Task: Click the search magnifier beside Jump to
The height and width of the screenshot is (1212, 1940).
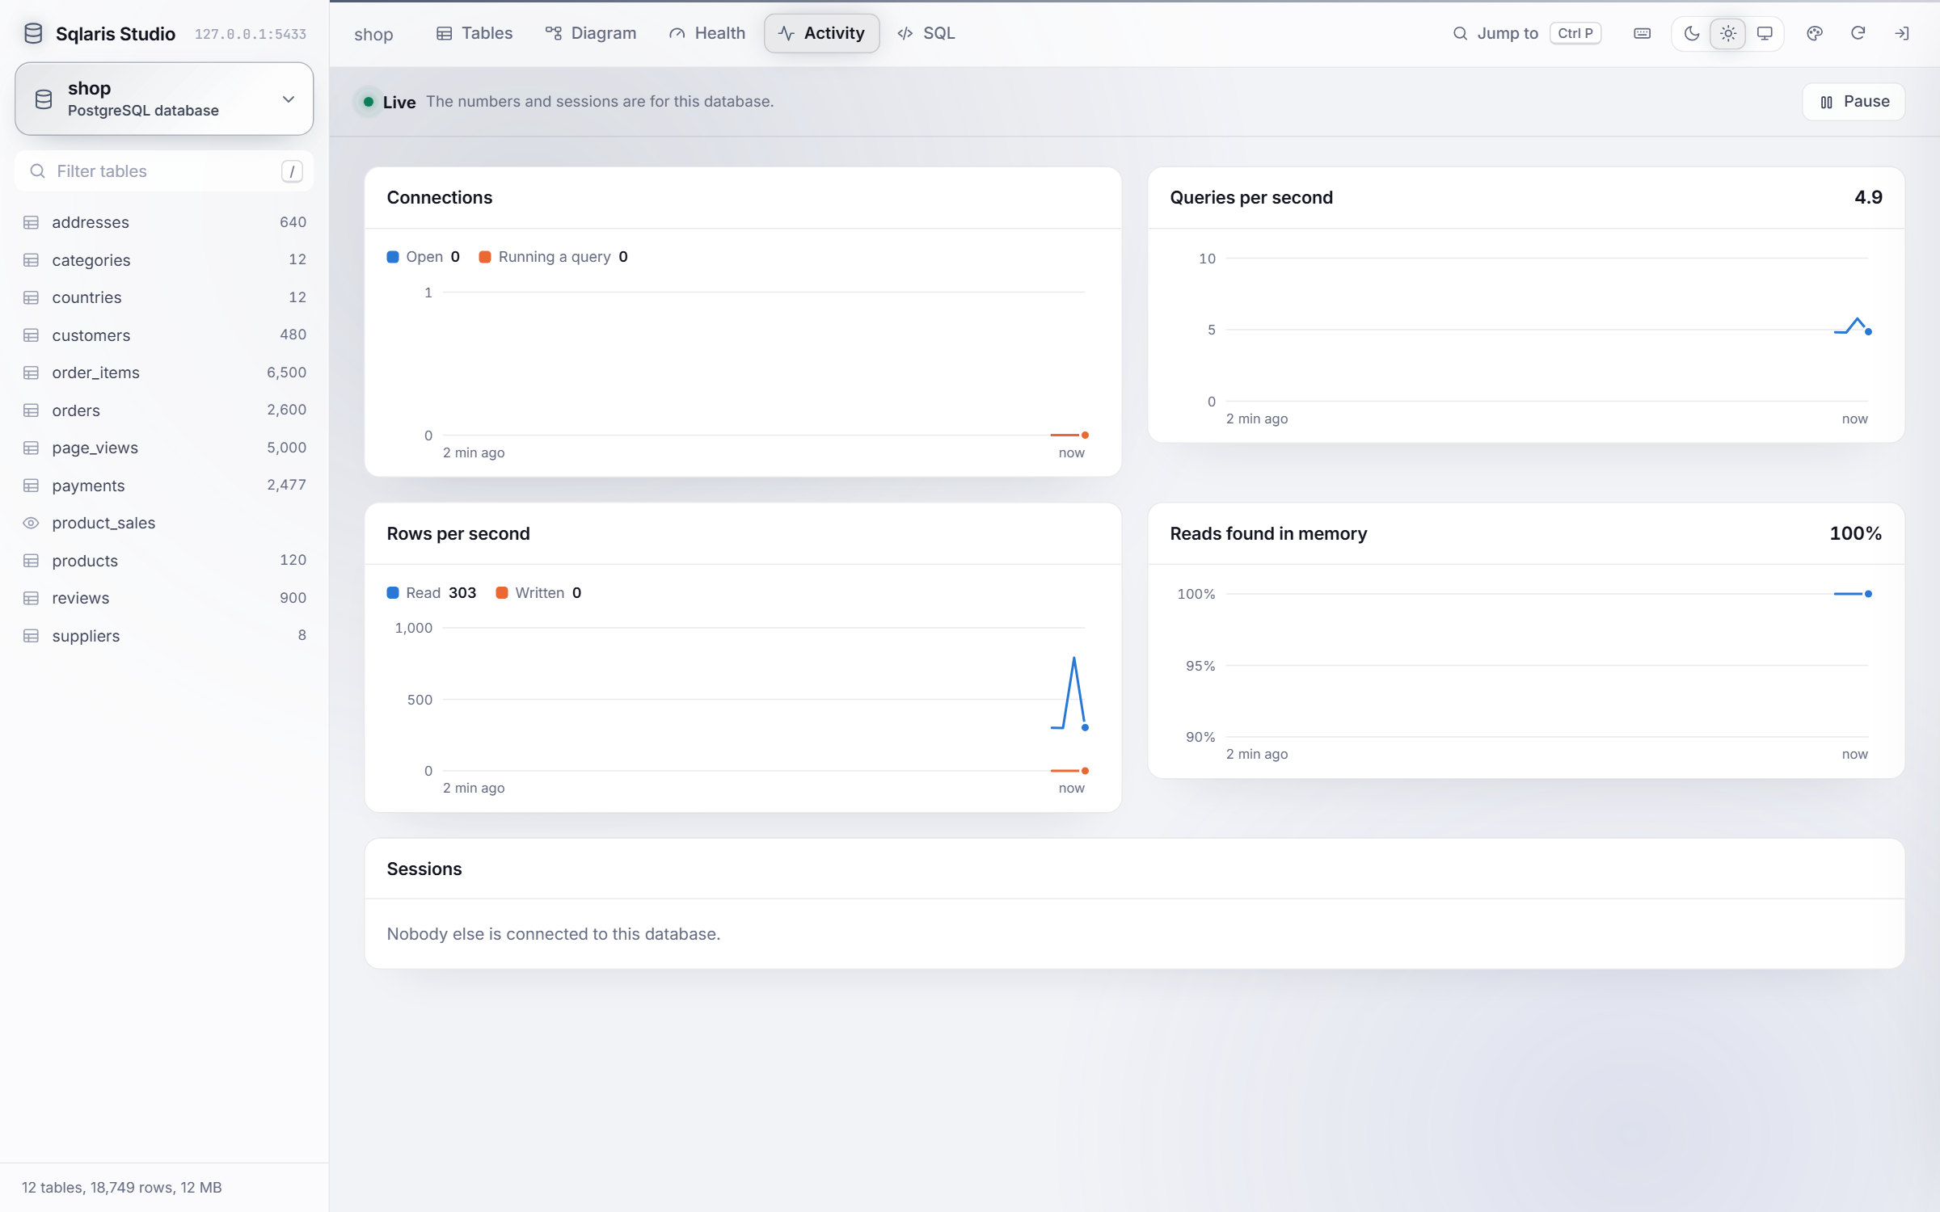Action: (x=1460, y=33)
